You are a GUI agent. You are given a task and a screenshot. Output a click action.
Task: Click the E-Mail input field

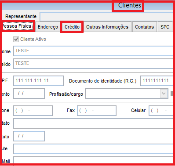pos(93,160)
